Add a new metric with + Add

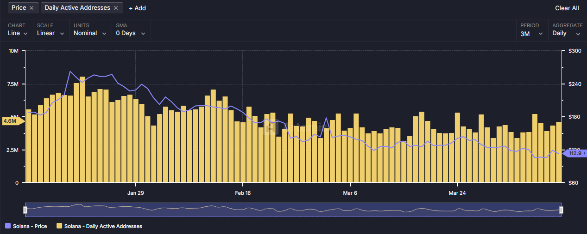[137, 8]
